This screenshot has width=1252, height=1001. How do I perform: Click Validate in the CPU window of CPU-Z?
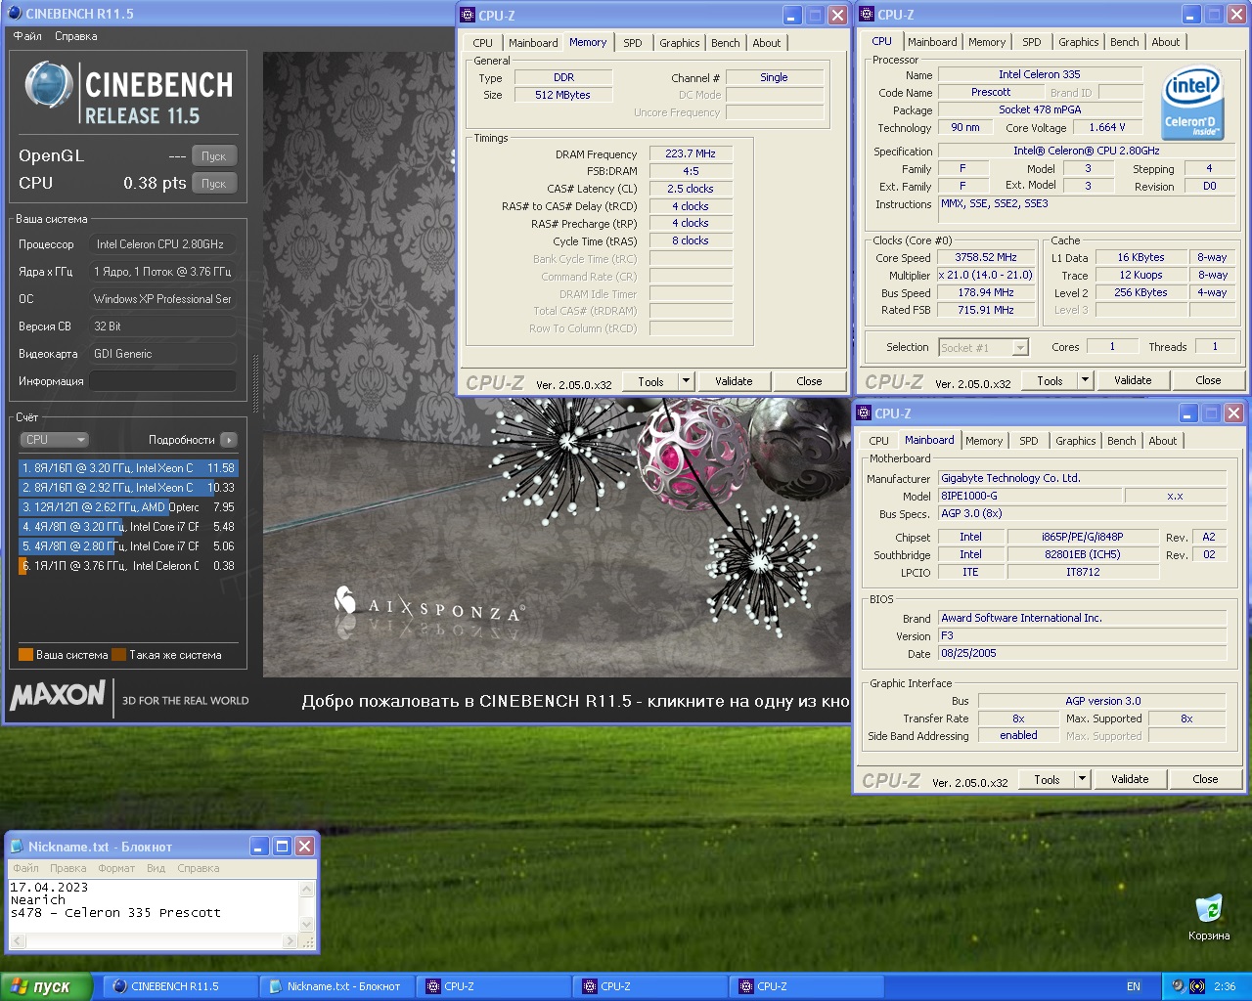click(x=1133, y=380)
